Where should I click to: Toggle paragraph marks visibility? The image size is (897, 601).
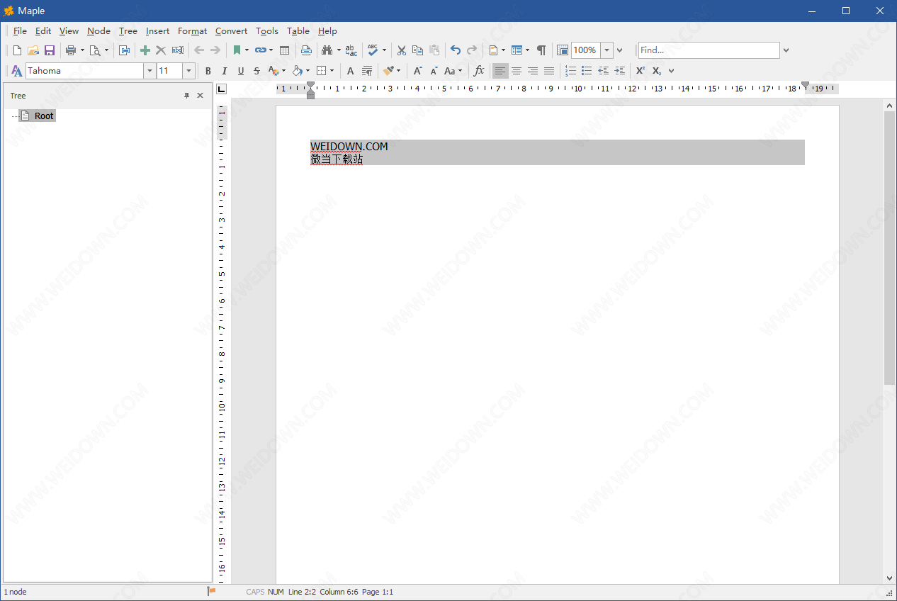[x=541, y=50]
